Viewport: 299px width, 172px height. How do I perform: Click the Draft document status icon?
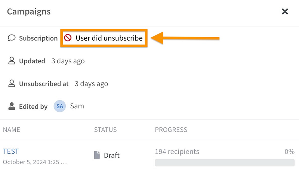point(97,155)
